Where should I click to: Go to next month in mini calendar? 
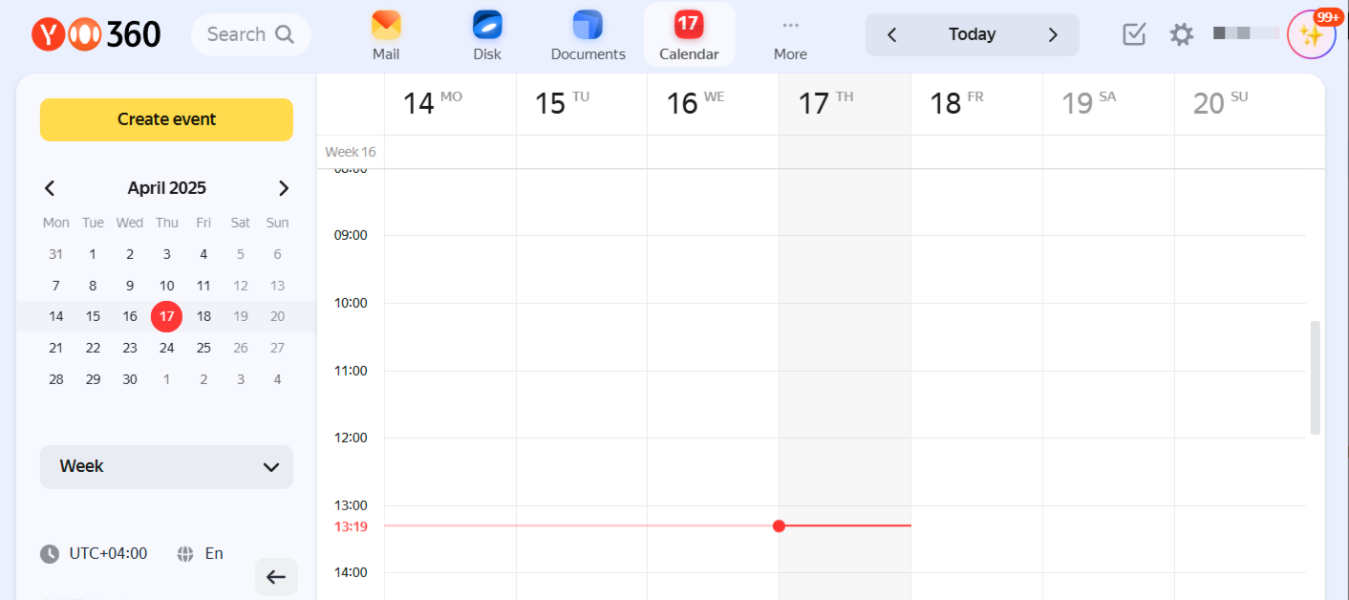coord(283,188)
